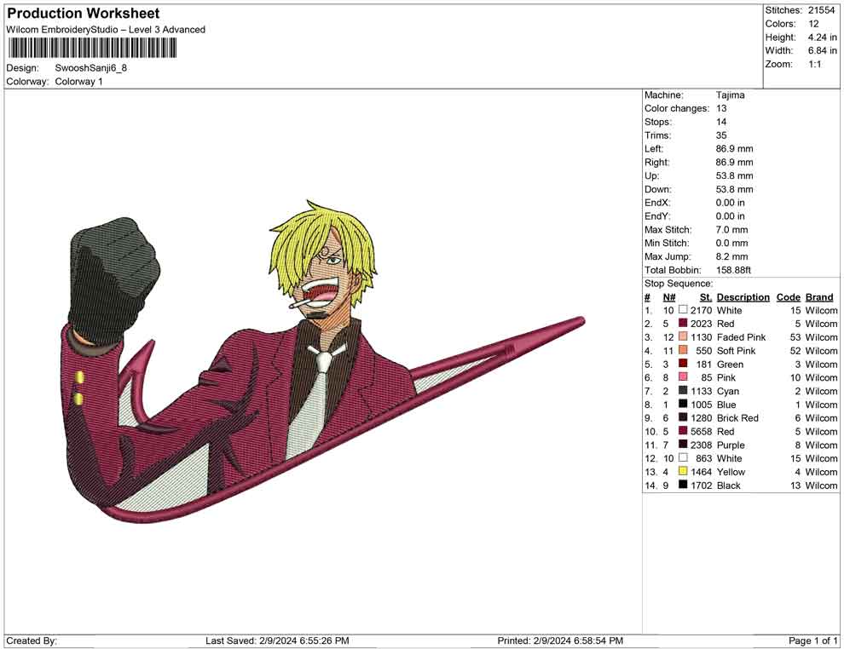Choose the Pink 85 thread swatch

pyautogui.click(x=683, y=377)
